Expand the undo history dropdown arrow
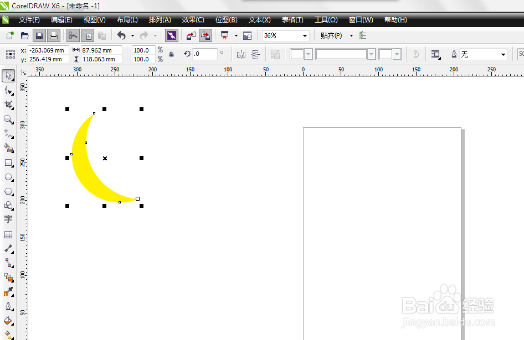This screenshot has height=340, width=524. [133, 35]
